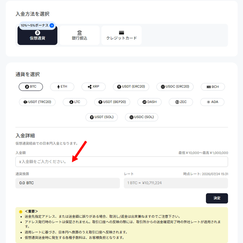
Task: Pick the ZEC currency option
Action: coord(181,102)
